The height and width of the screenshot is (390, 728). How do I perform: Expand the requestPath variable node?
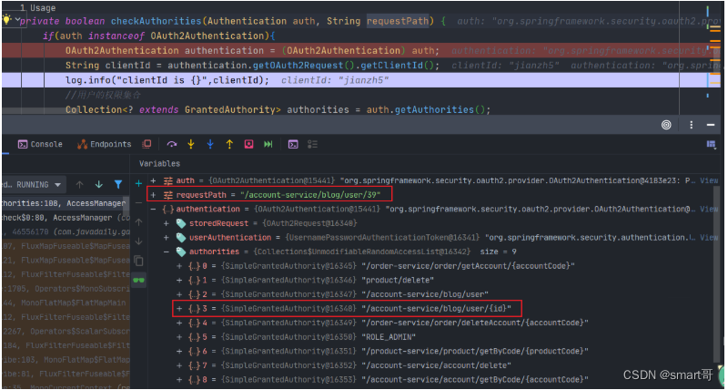point(154,195)
